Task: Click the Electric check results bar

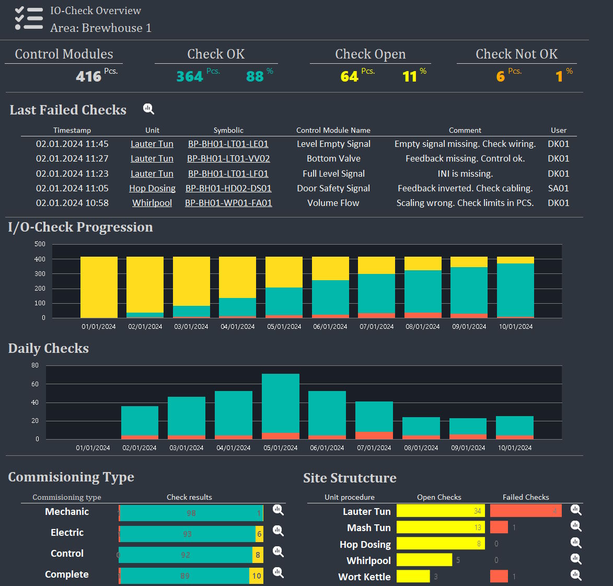Action: (191, 534)
